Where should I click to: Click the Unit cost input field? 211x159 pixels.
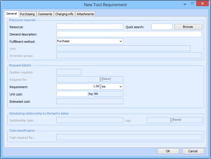(x=72, y=94)
